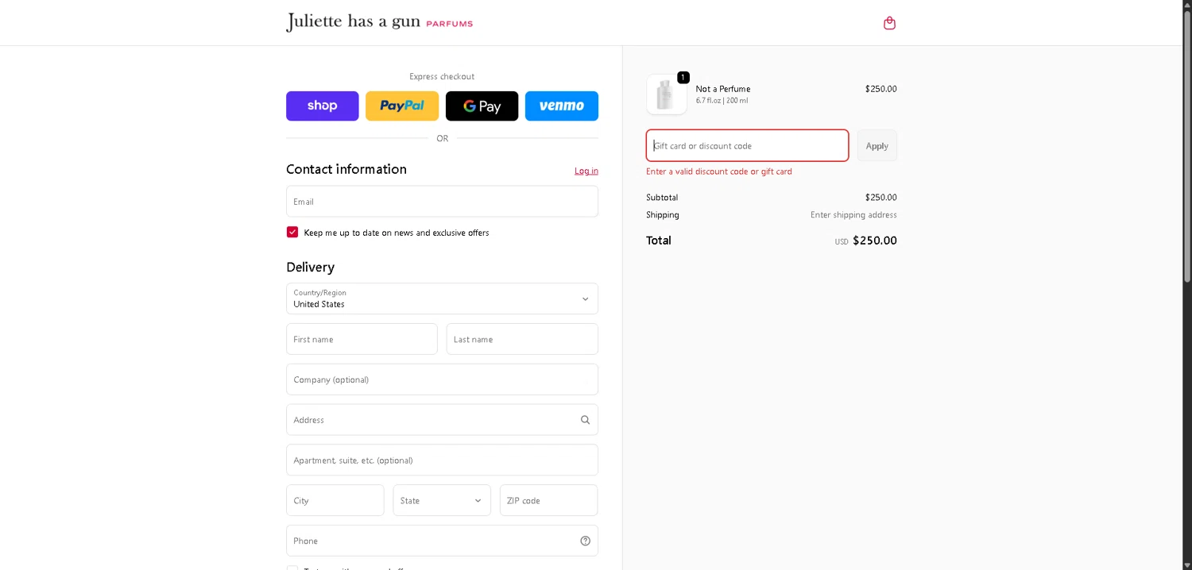Click the USD $250.00 total amount
The width and height of the screenshot is (1192, 570).
pos(865,241)
